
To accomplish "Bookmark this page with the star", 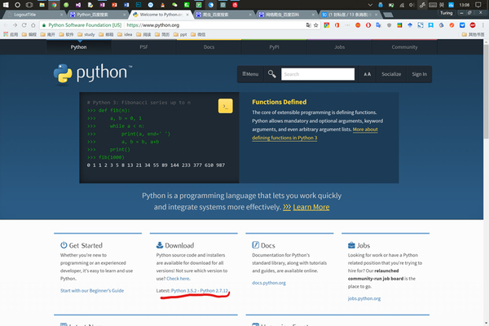I will pos(316,25).
